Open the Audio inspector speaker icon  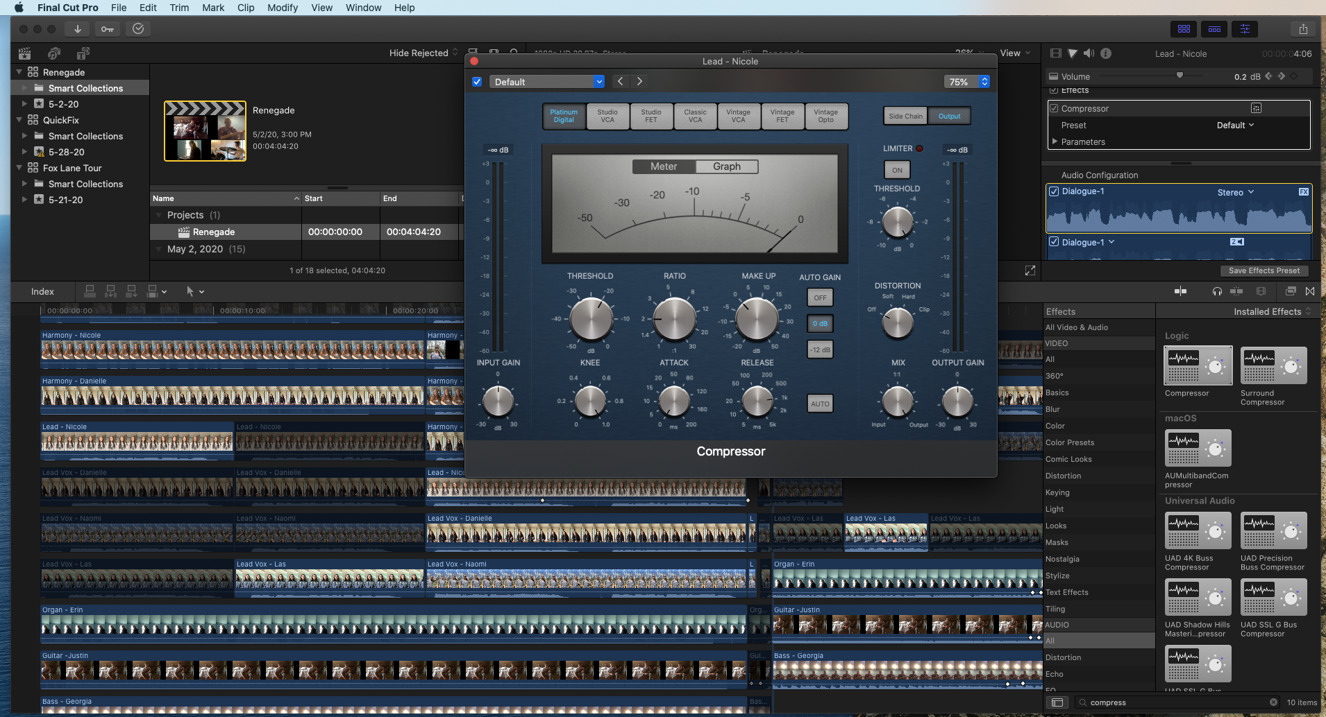pyautogui.click(x=1089, y=53)
